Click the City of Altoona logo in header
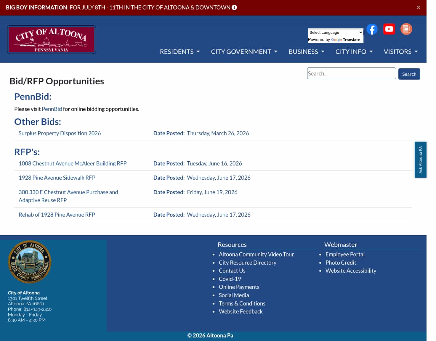The width and height of the screenshot is (436, 341). click(x=52, y=40)
